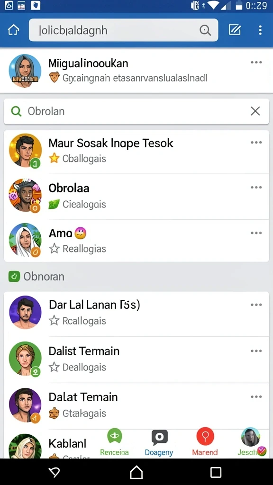Screen dimensions: 273x485
Task: Open options for Maur Sosak Inope Tesok
Action: (256, 143)
